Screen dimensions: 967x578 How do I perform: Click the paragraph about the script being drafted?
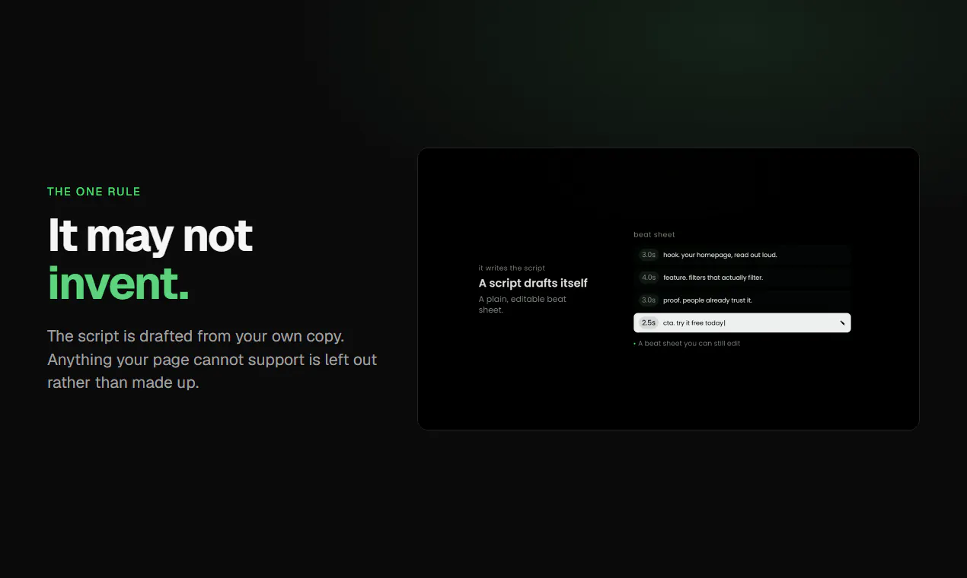(212, 359)
